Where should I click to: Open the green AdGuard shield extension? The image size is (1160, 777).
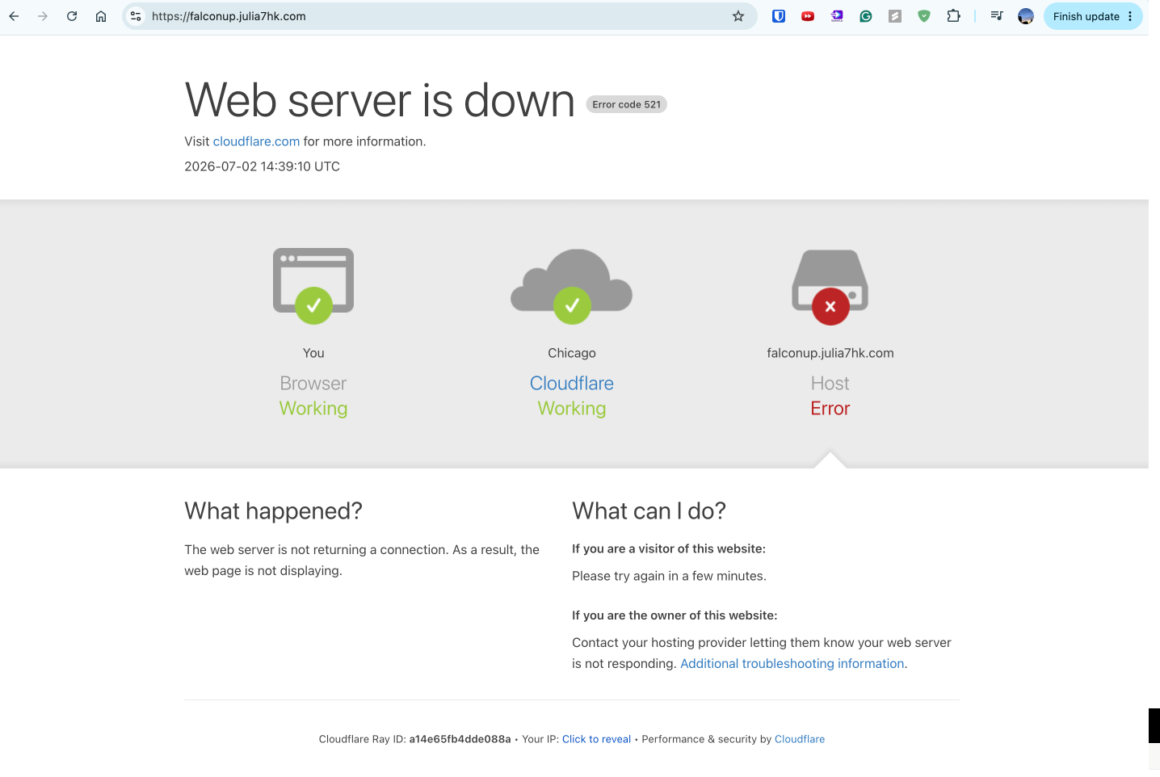(924, 16)
